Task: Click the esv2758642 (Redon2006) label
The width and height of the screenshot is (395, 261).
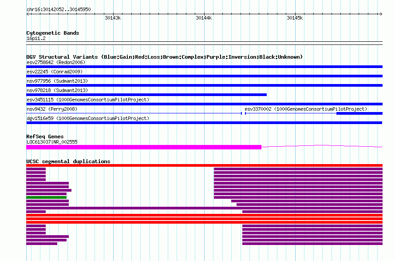Action: coord(56,62)
